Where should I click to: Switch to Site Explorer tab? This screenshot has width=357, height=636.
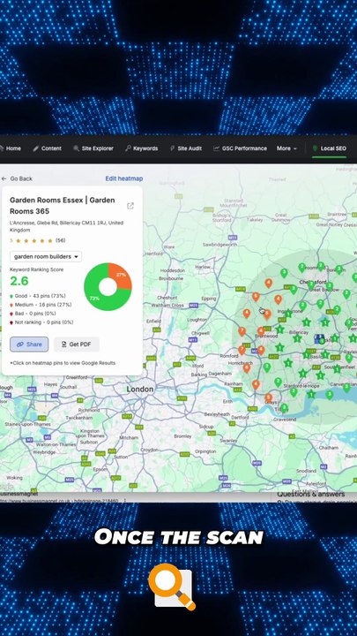(x=93, y=148)
